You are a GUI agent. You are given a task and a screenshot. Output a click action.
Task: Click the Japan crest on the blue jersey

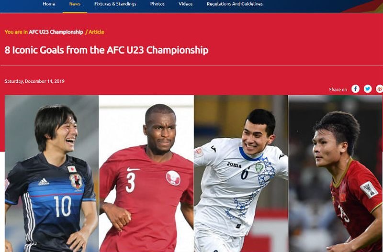tap(76, 182)
